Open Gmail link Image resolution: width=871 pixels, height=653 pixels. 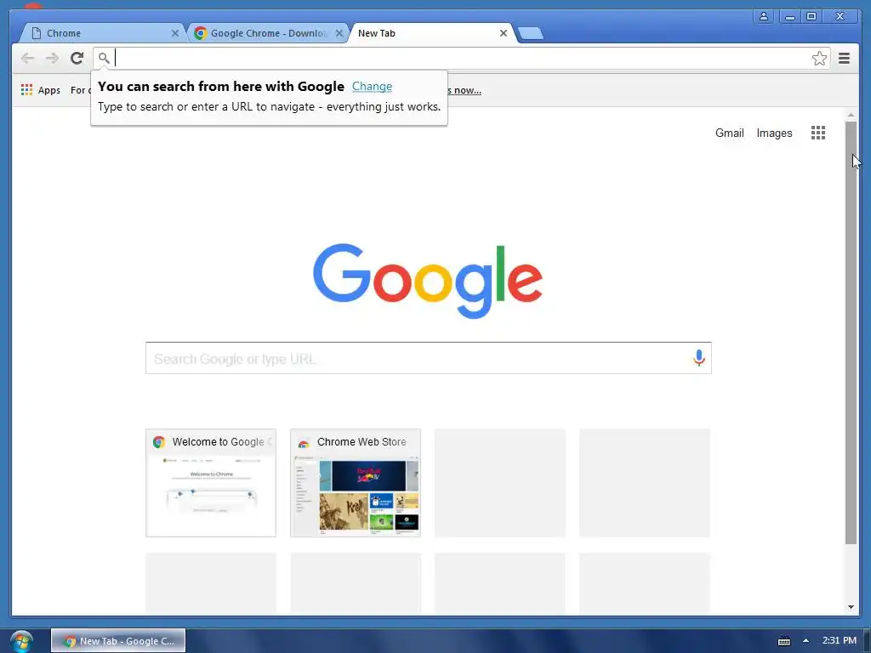[x=729, y=133]
